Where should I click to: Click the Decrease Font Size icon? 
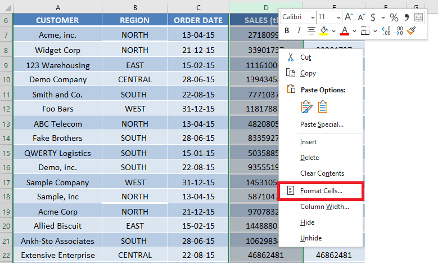pyautogui.click(x=362, y=17)
